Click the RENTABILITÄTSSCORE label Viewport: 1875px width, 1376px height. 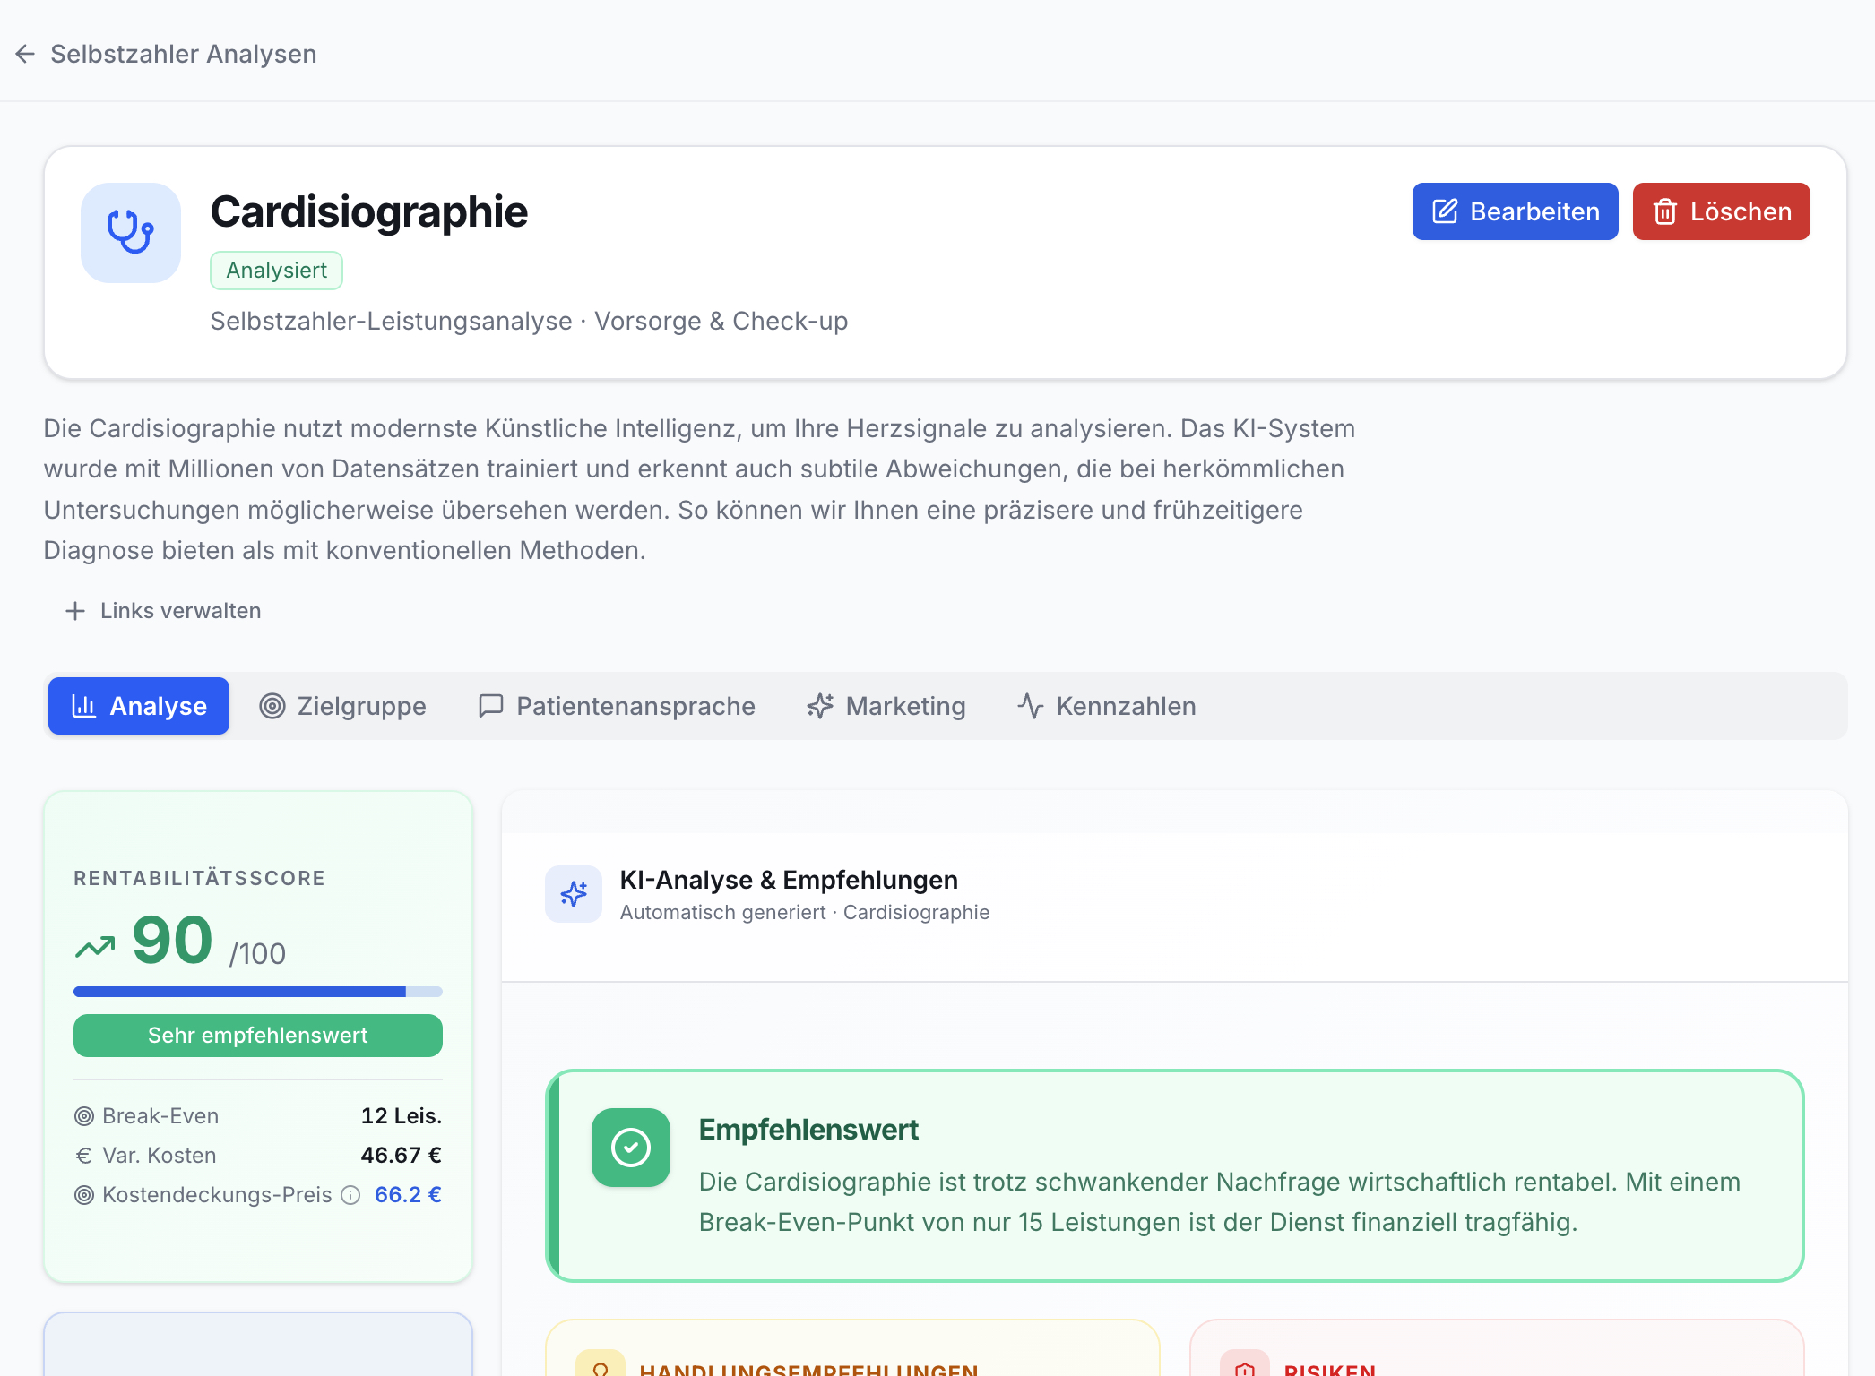(x=199, y=878)
